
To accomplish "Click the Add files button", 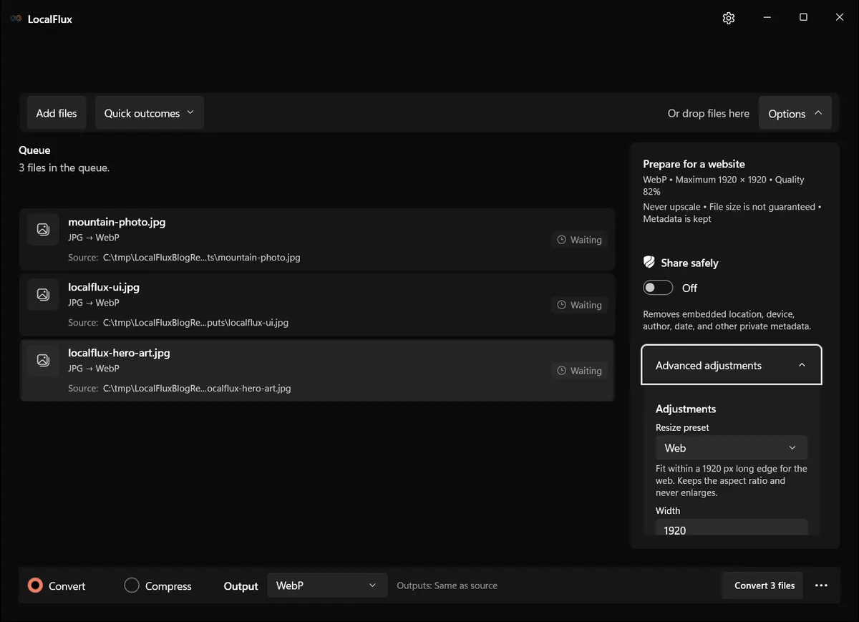I will [x=57, y=113].
